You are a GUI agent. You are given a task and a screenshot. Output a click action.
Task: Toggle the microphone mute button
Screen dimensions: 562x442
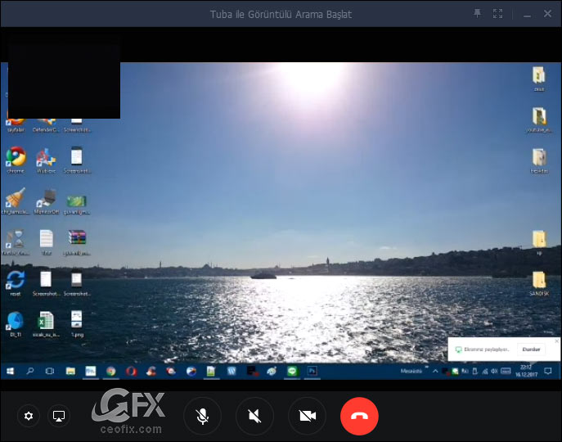[202, 416]
